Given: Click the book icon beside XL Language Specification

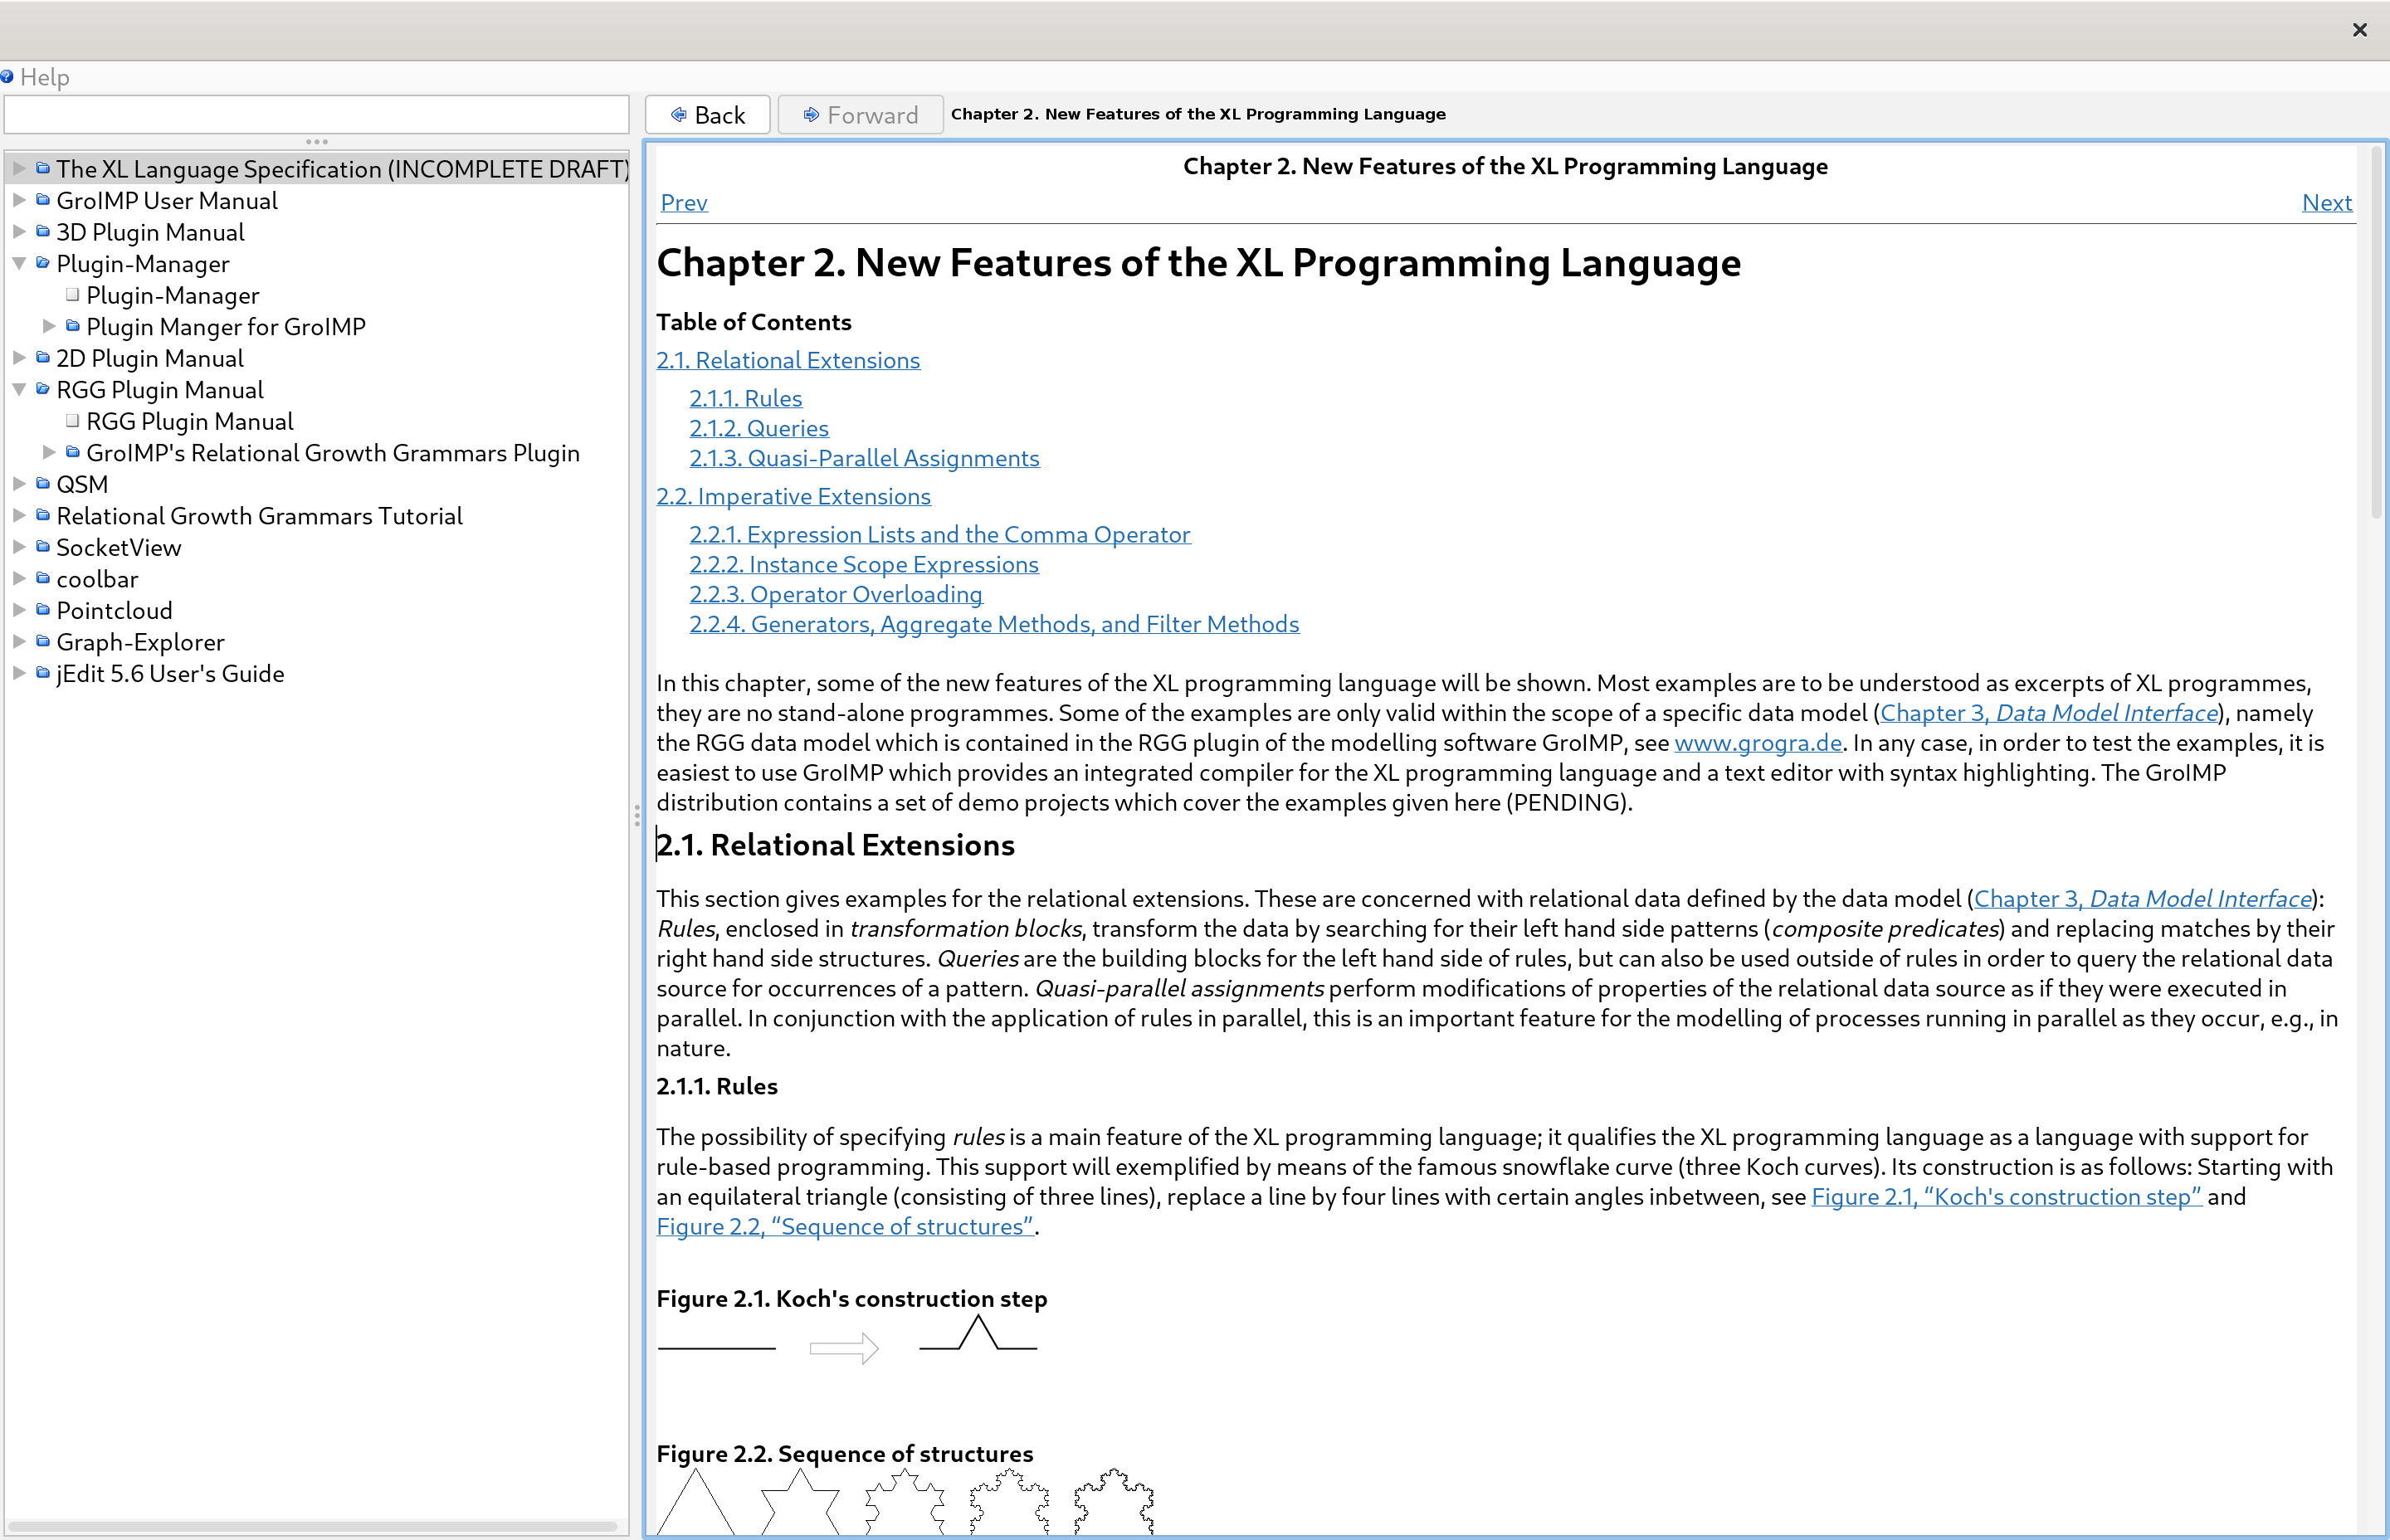Looking at the screenshot, I should coord(42,168).
